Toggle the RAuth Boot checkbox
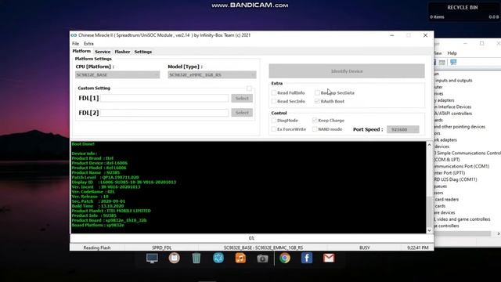Screen dimensions: 501x282 tap(317, 101)
